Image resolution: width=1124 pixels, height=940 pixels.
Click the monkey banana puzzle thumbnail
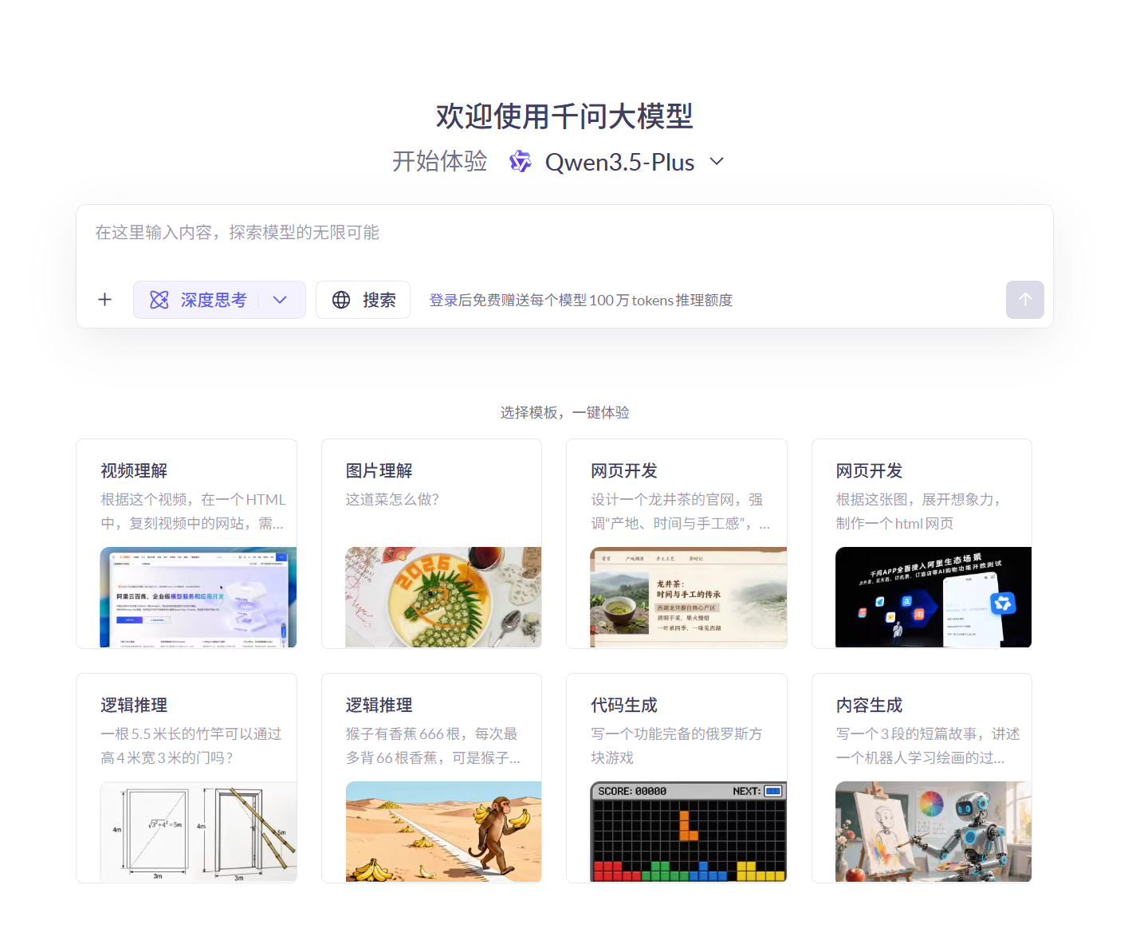click(x=443, y=831)
